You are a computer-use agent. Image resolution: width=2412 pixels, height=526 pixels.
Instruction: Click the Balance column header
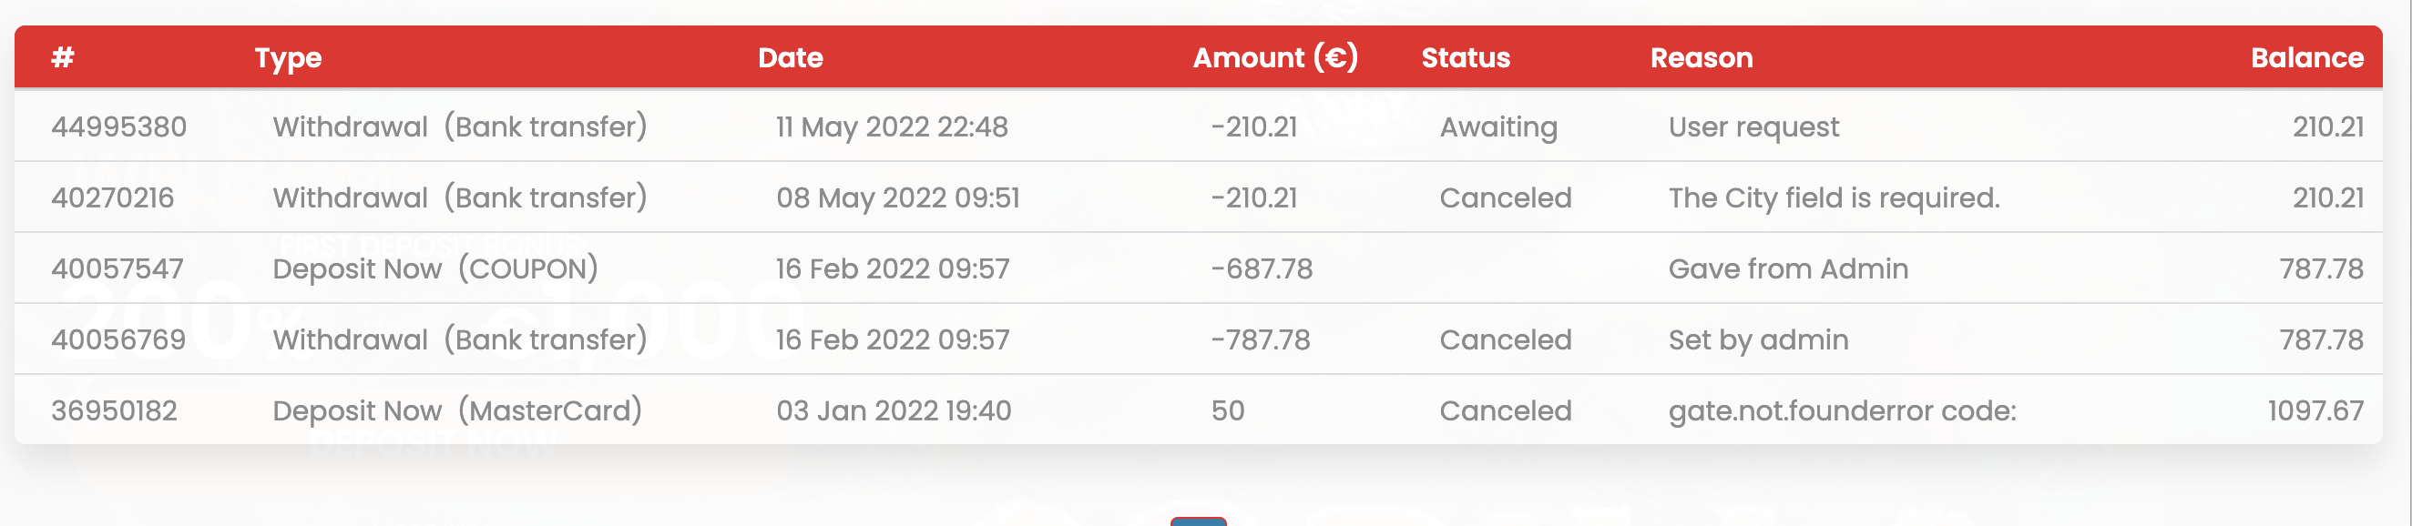2307,58
